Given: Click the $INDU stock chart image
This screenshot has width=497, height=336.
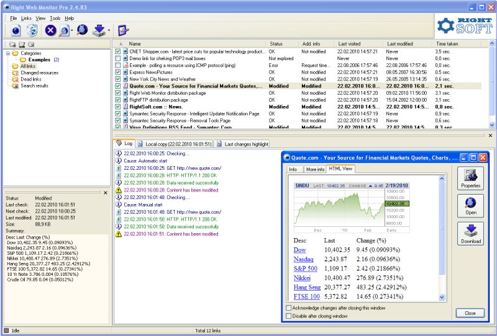Looking at the screenshot, I should point(352,208).
